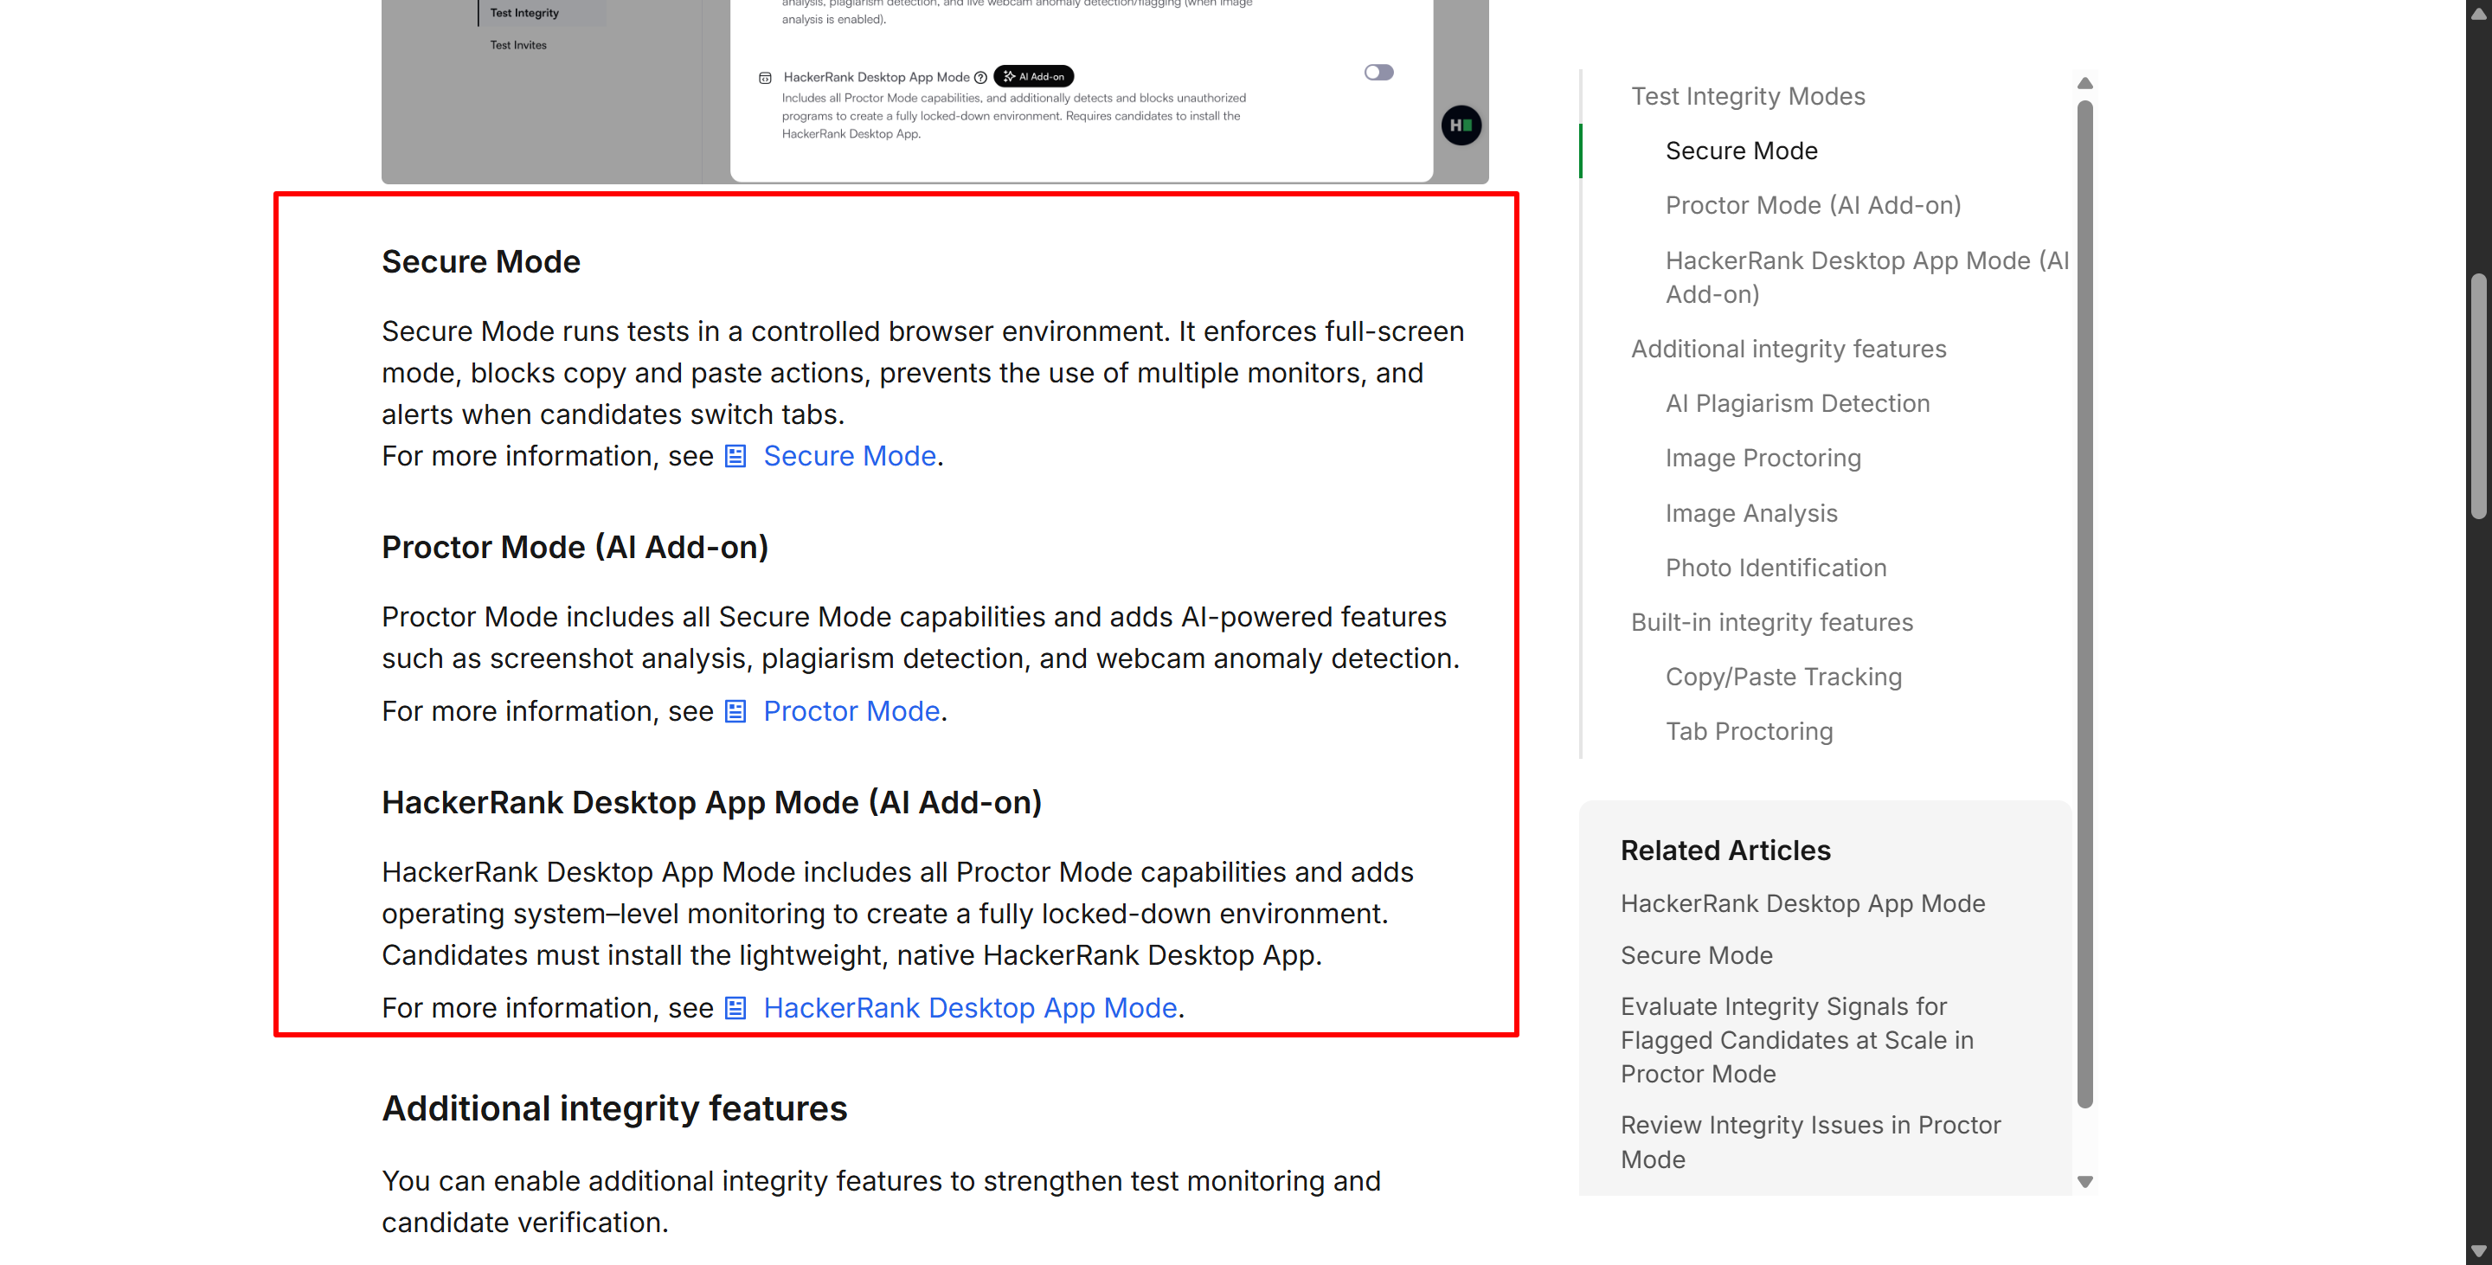Screen dimensions: 2492x1265
Task: Click Test Integrity in the screenshot sidebar
Action: (x=523, y=14)
